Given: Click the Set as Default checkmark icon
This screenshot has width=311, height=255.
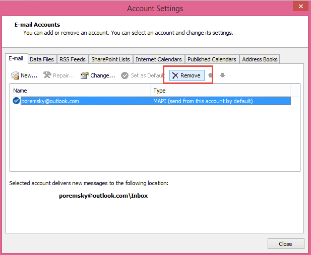Looking at the screenshot, I should point(125,75).
